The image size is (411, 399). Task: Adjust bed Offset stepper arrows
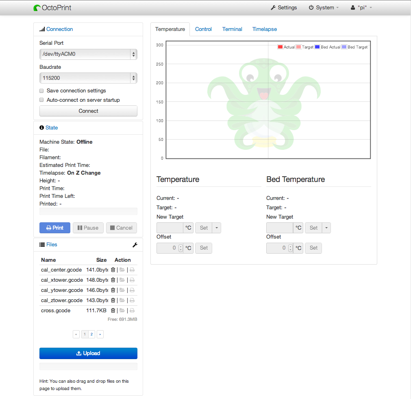pyautogui.click(x=290, y=248)
